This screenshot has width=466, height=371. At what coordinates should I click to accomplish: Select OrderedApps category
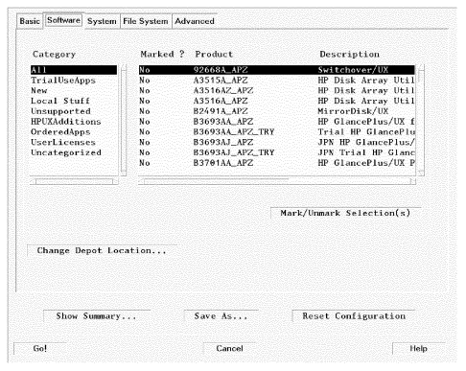[x=74, y=132]
